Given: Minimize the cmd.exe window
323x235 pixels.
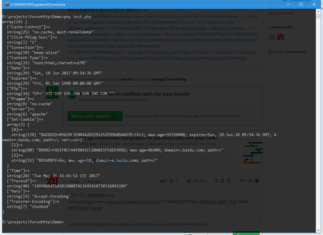Looking at the screenshot, I should point(288,4).
